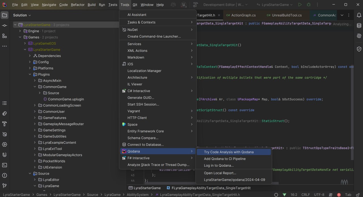Open LyraStarterGame/qodana/2024-04-09 report entry
The width and height of the screenshot is (363, 197).
pos(234,180)
